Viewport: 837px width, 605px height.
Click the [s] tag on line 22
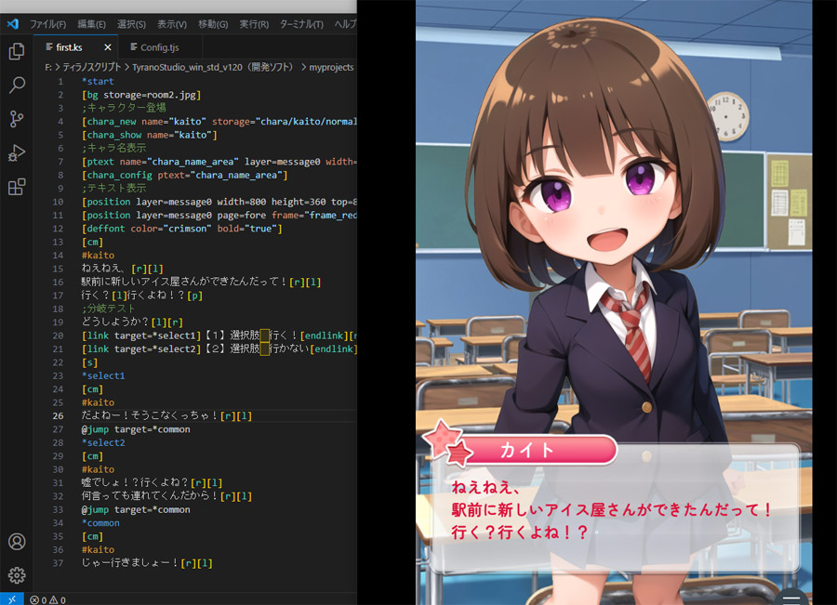[x=89, y=362]
